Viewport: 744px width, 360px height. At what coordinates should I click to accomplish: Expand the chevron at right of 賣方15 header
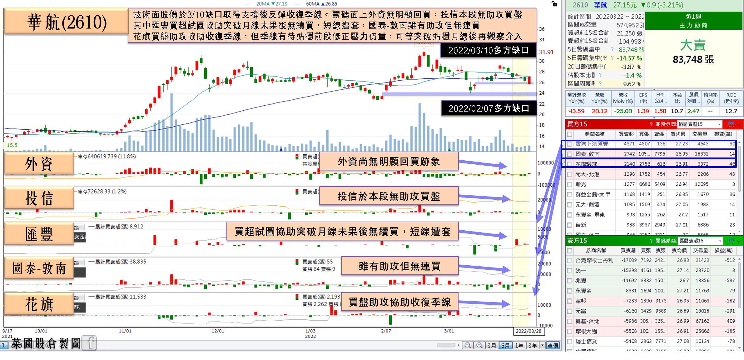click(739, 241)
